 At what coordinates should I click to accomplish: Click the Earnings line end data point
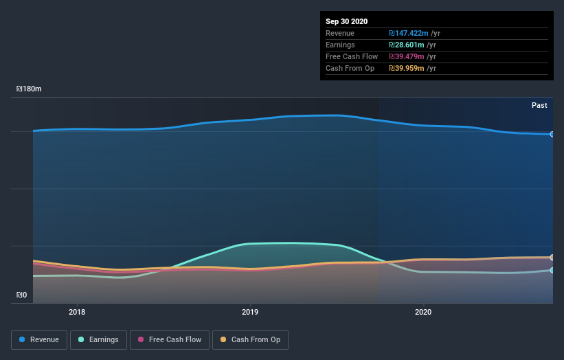point(552,270)
